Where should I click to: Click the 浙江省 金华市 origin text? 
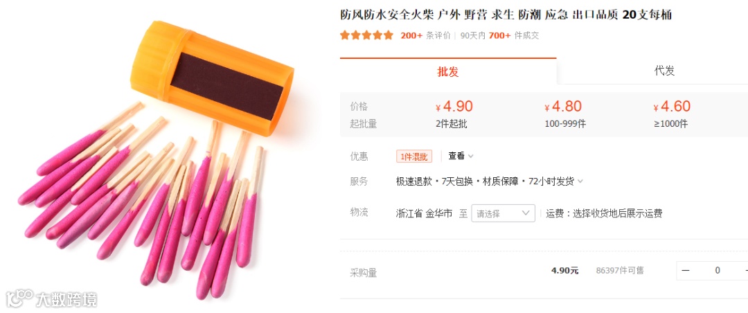click(x=424, y=213)
